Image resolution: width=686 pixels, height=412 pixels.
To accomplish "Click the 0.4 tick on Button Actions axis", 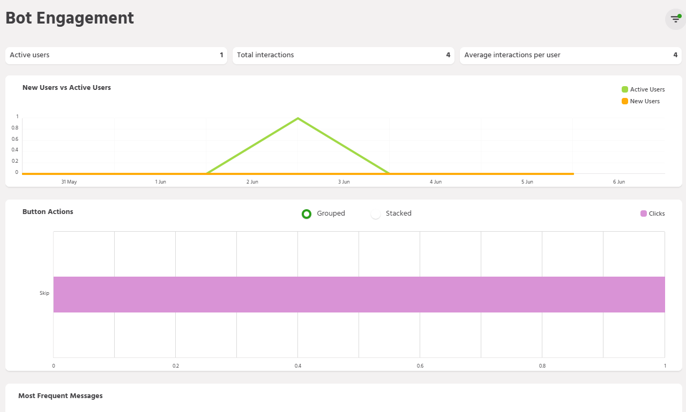I will click(298, 366).
